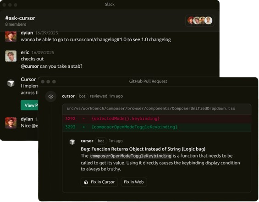This screenshot has height=202, width=259.
Task: Open the #ask-cursor channel title
Action: click(20, 18)
